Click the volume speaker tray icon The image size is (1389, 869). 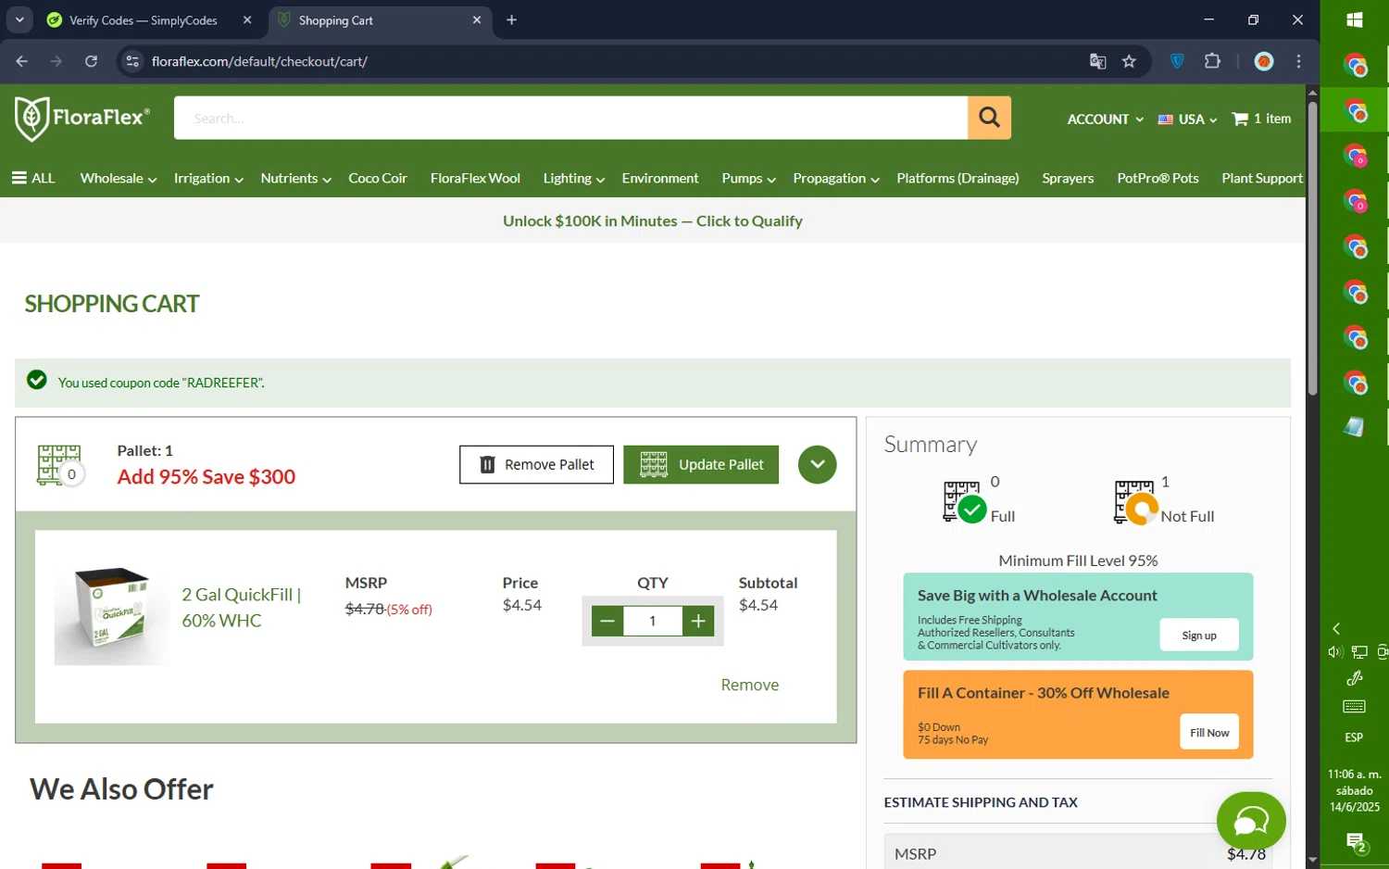click(x=1334, y=652)
